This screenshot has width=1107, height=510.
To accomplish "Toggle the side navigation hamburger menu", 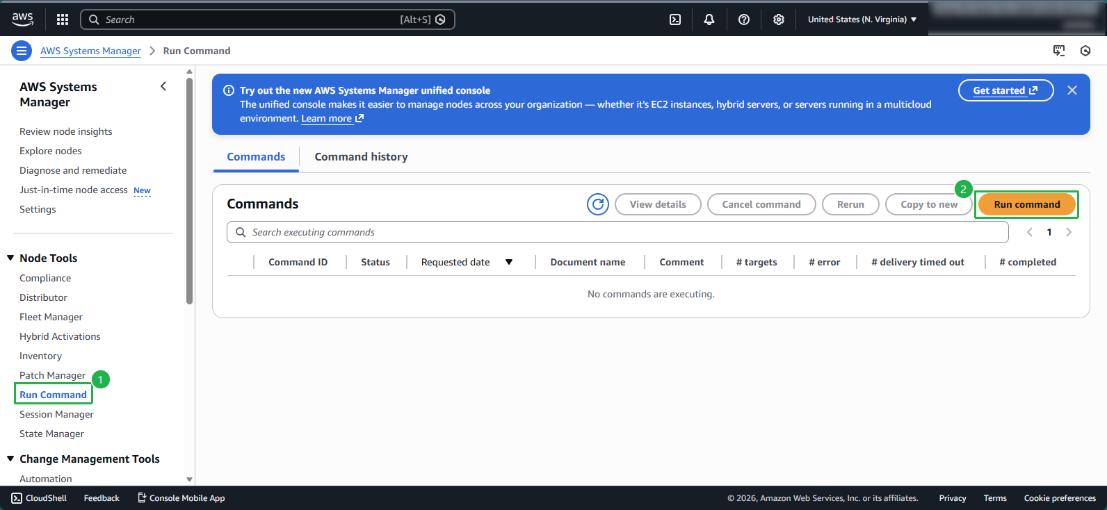I will (22, 51).
